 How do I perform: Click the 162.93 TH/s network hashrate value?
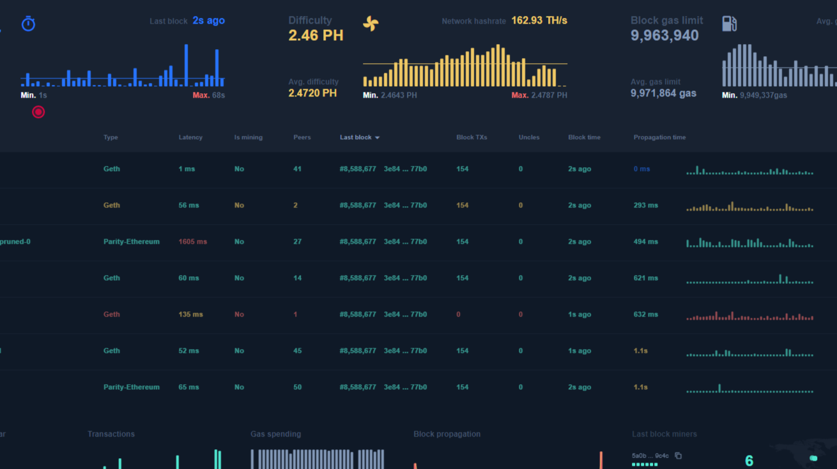click(539, 20)
